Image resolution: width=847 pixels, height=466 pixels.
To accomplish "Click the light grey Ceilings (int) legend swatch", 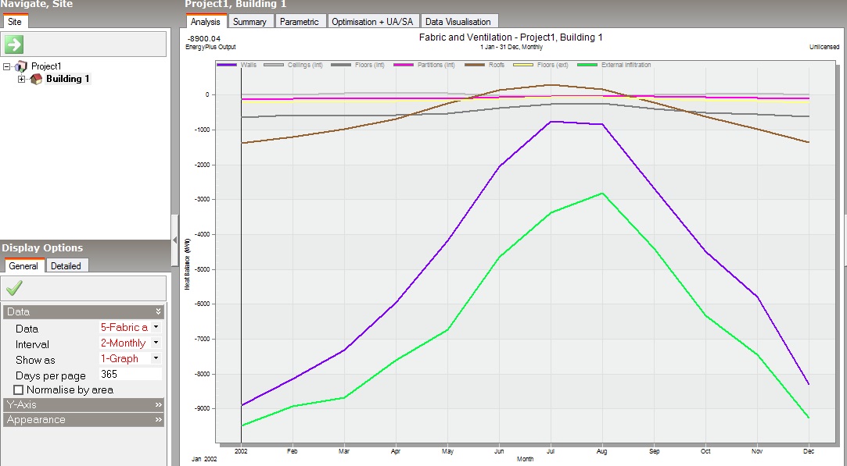I will [273, 66].
